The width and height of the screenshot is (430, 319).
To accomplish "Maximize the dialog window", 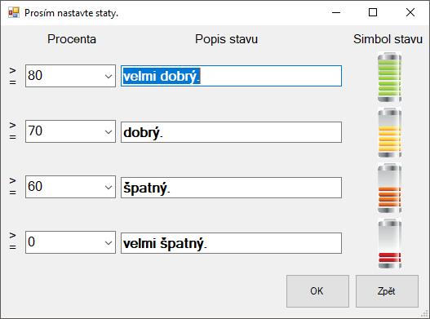I will (373, 12).
